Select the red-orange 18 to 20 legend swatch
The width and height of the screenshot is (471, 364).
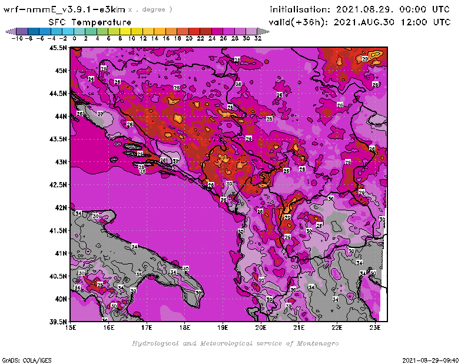tap(183, 32)
